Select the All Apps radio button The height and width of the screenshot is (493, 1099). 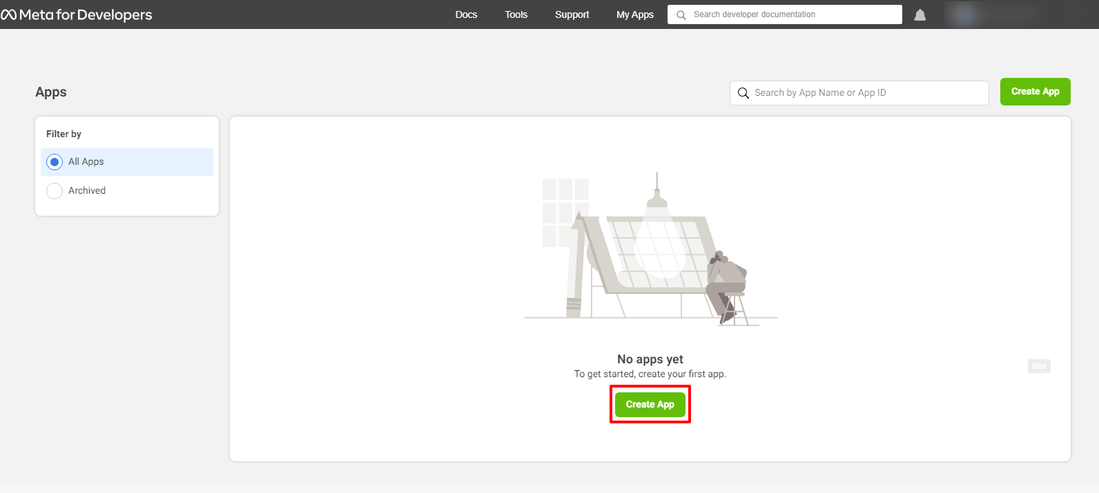coord(55,162)
